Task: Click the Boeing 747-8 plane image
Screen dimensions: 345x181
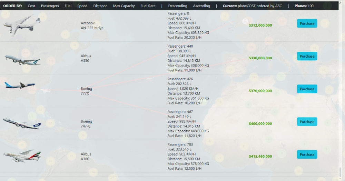Action: pyautogui.click(x=22, y=123)
